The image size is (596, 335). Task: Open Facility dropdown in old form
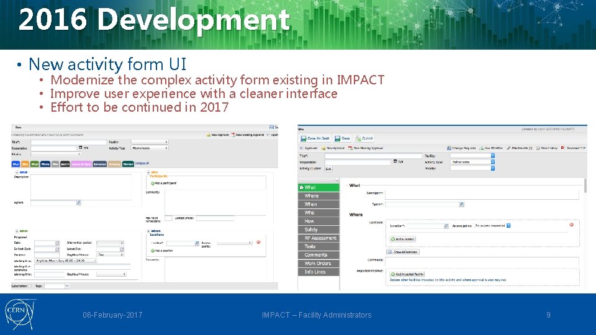[x=150, y=141]
